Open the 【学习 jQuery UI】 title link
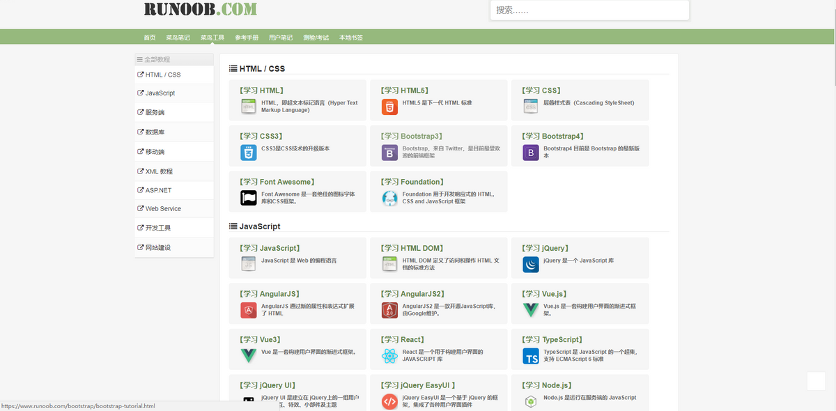This screenshot has height=411, width=836. (268, 385)
